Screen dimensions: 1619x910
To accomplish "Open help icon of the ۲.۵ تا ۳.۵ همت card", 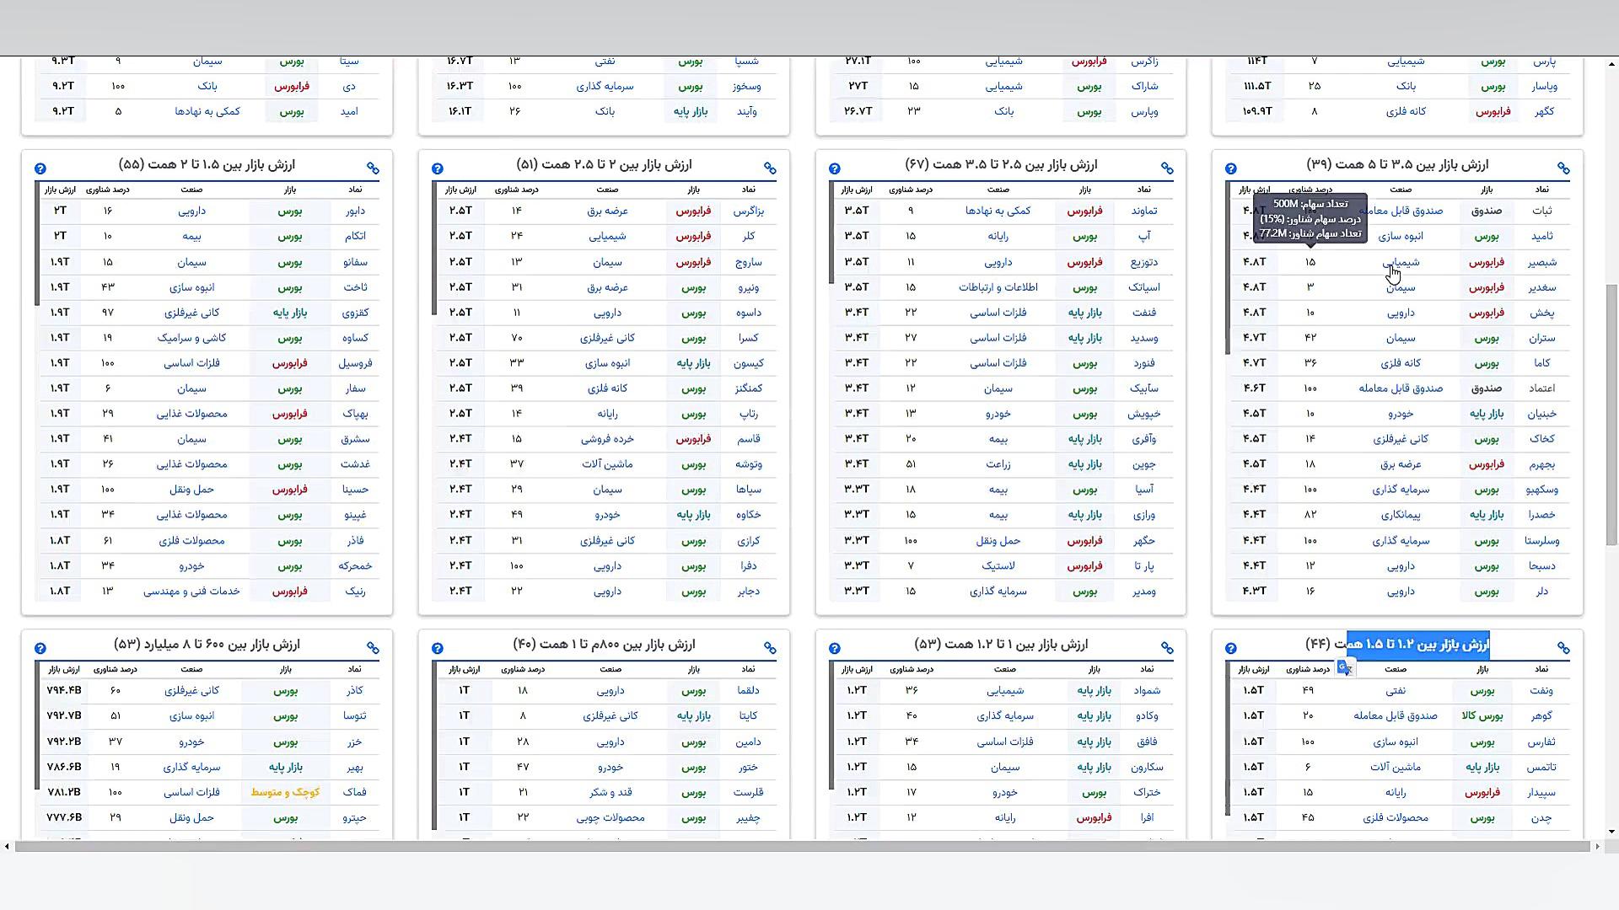I will coord(835,169).
